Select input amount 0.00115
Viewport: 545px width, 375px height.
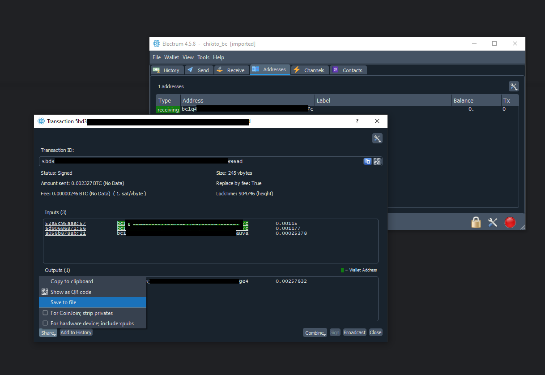point(286,223)
